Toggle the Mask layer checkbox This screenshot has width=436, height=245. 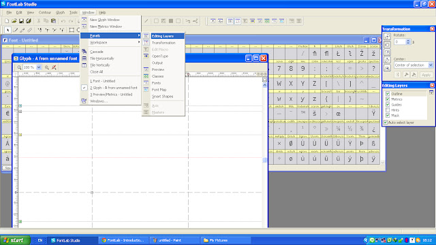coord(388,115)
